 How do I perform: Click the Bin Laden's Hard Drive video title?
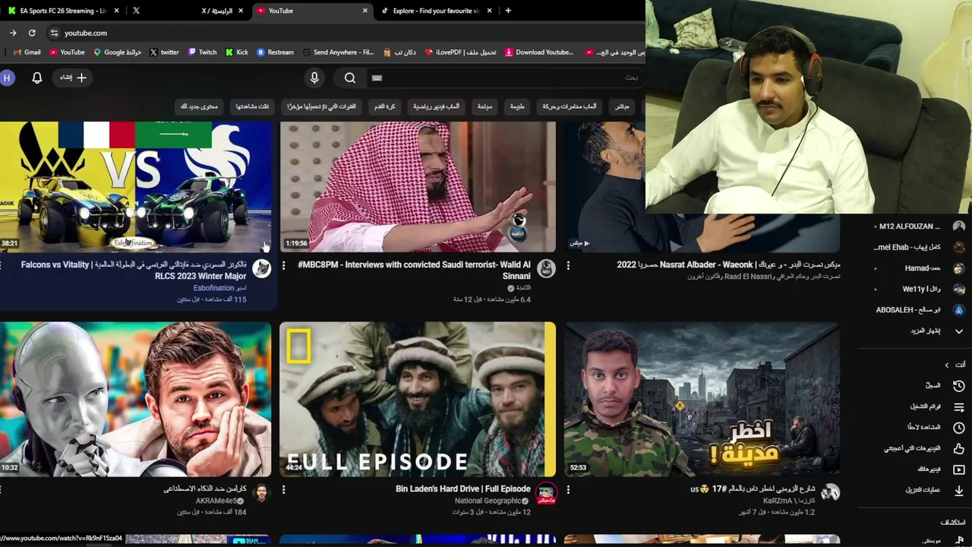coord(462,489)
